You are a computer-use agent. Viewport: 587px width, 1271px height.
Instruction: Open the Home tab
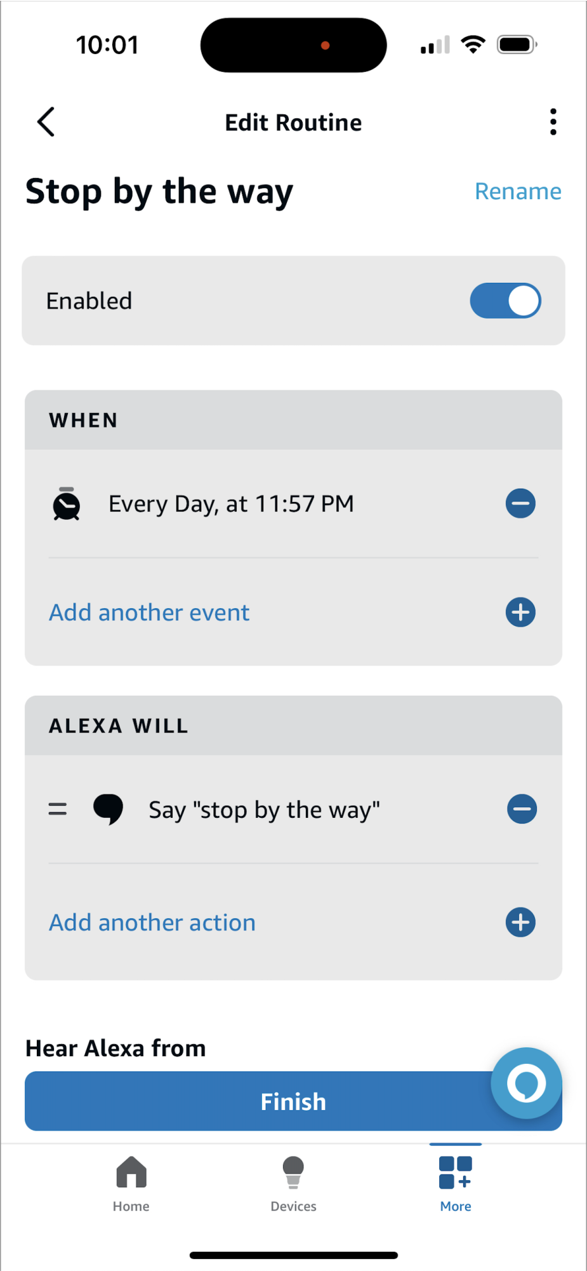pos(131,1184)
